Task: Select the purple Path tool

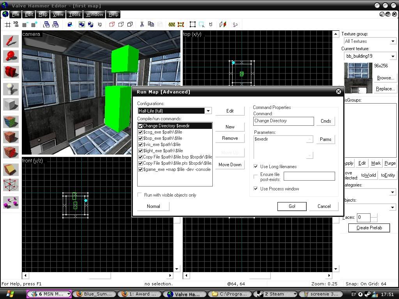Action: [x=11, y=202]
